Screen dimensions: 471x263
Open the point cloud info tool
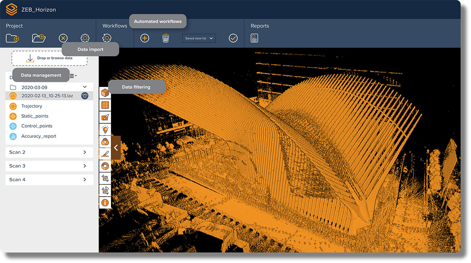pyautogui.click(x=105, y=202)
